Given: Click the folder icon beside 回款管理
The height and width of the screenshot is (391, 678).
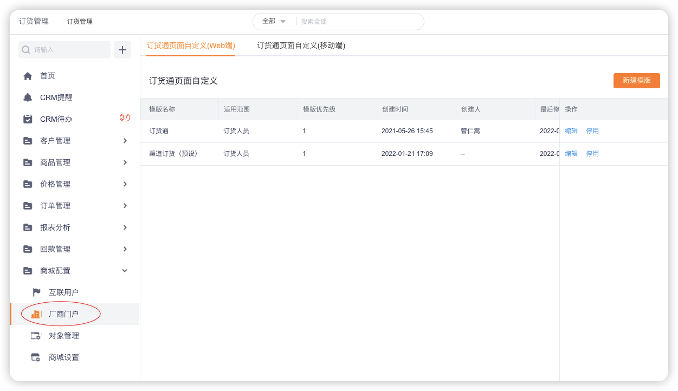Looking at the screenshot, I should (x=28, y=249).
